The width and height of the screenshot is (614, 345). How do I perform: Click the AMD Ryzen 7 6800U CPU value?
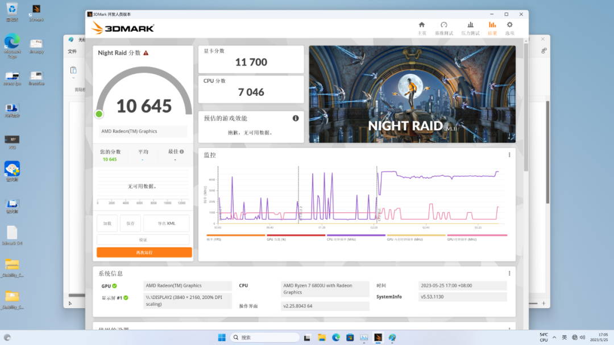point(325,289)
